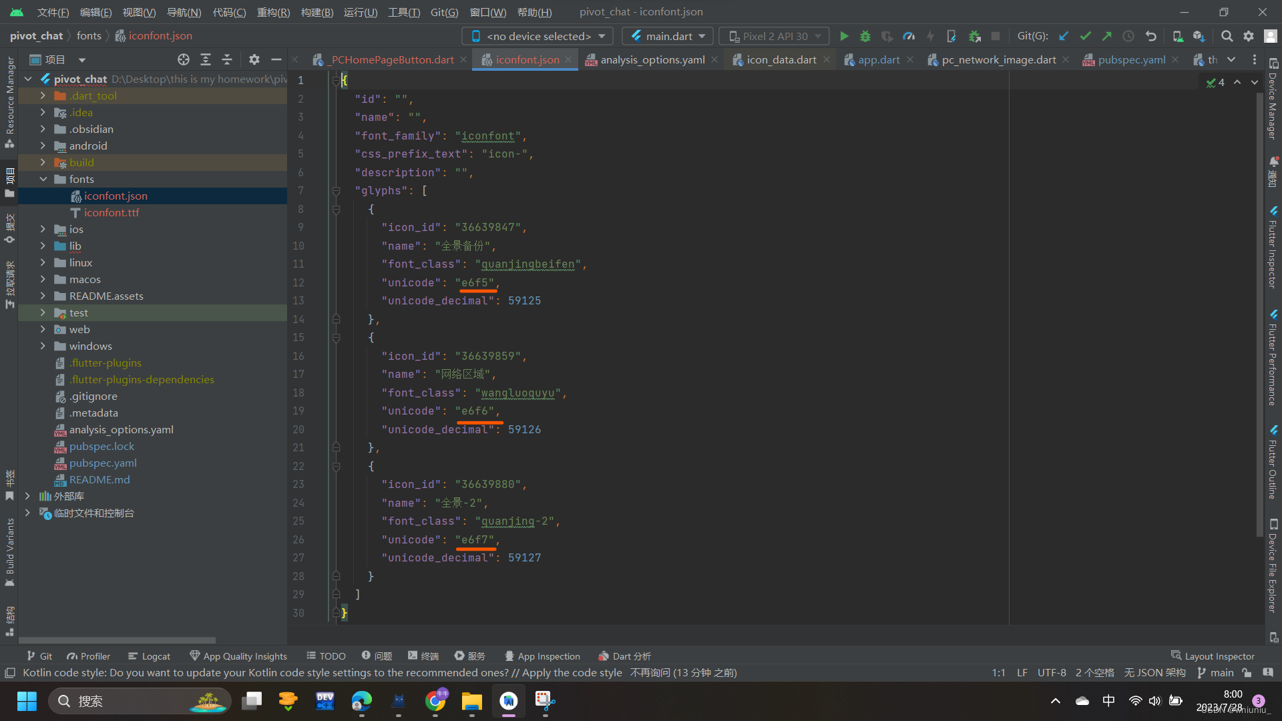
Task: Open the Flutter Inspector from the right sidebar
Action: (1274, 247)
